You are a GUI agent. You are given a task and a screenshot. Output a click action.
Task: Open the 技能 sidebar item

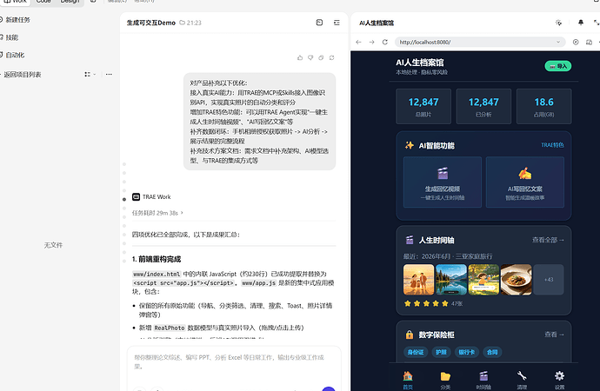point(10,37)
